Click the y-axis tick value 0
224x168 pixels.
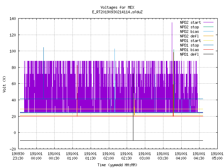(x=15, y=133)
